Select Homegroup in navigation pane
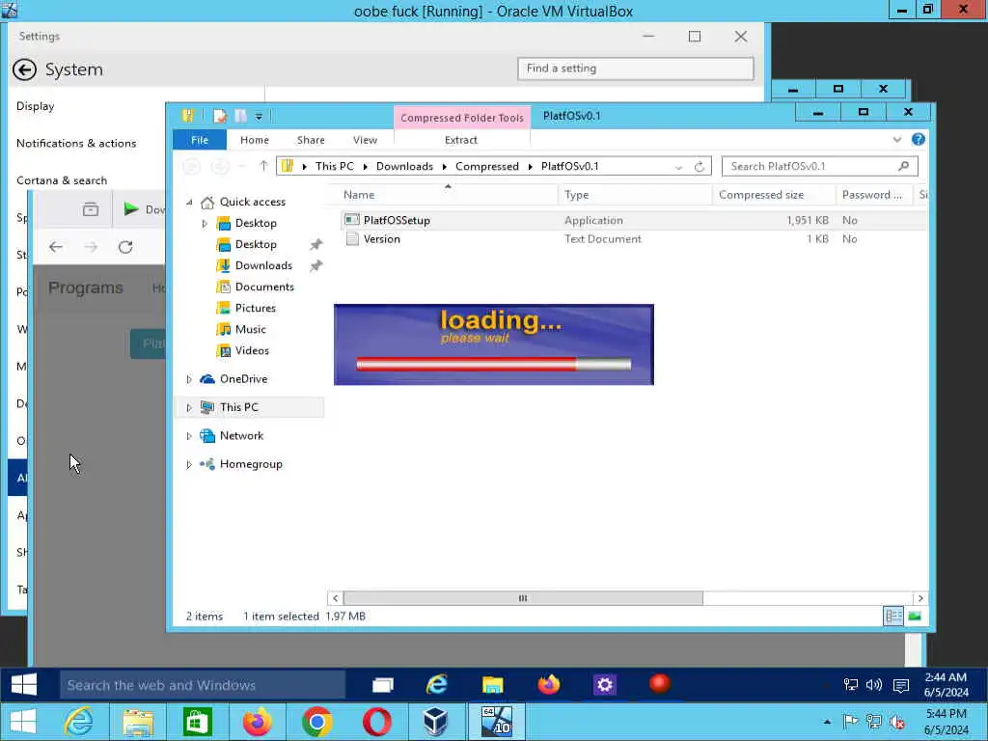The height and width of the screenshot is (741, 988). (x=251, y=464)
